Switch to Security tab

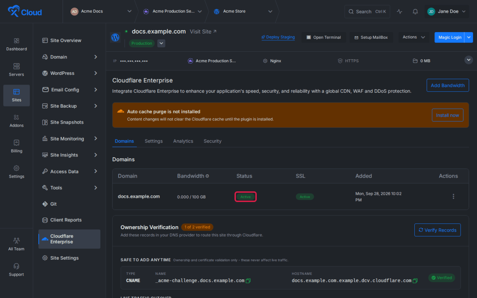pos(212,141)
